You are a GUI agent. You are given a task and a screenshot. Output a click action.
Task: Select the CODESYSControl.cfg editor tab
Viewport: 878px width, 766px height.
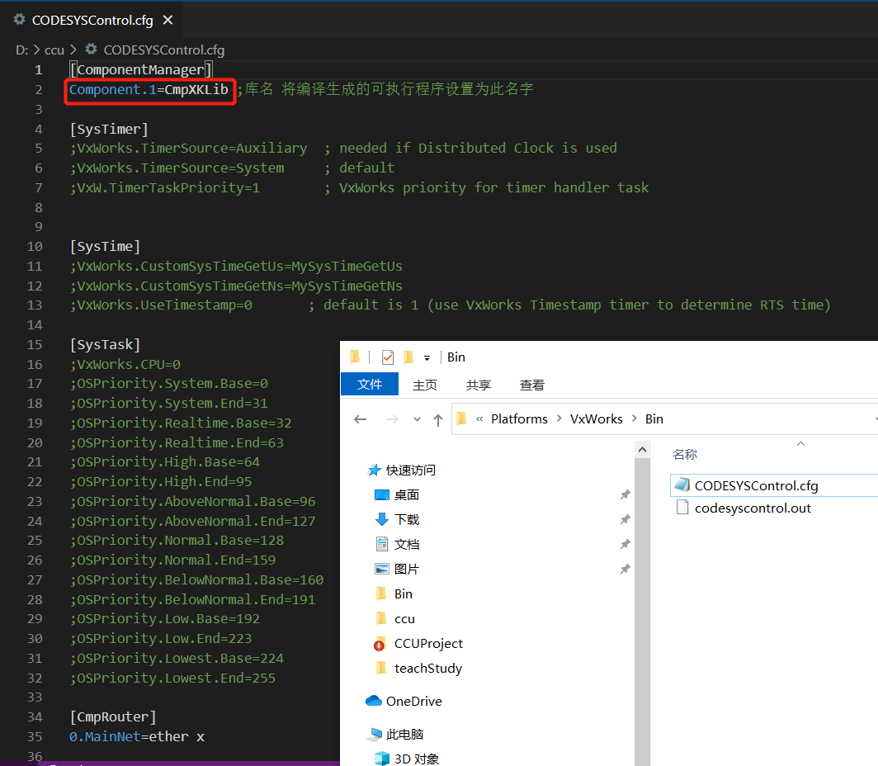click(92, 20)
